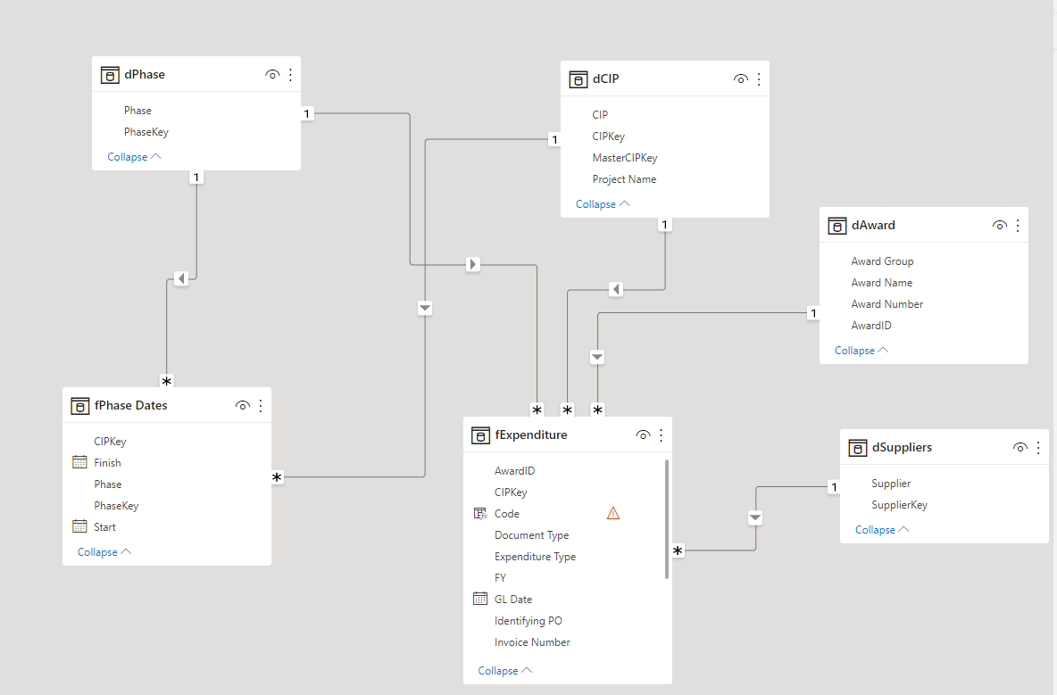Click the fExpenditure table icon

(480, 435)
